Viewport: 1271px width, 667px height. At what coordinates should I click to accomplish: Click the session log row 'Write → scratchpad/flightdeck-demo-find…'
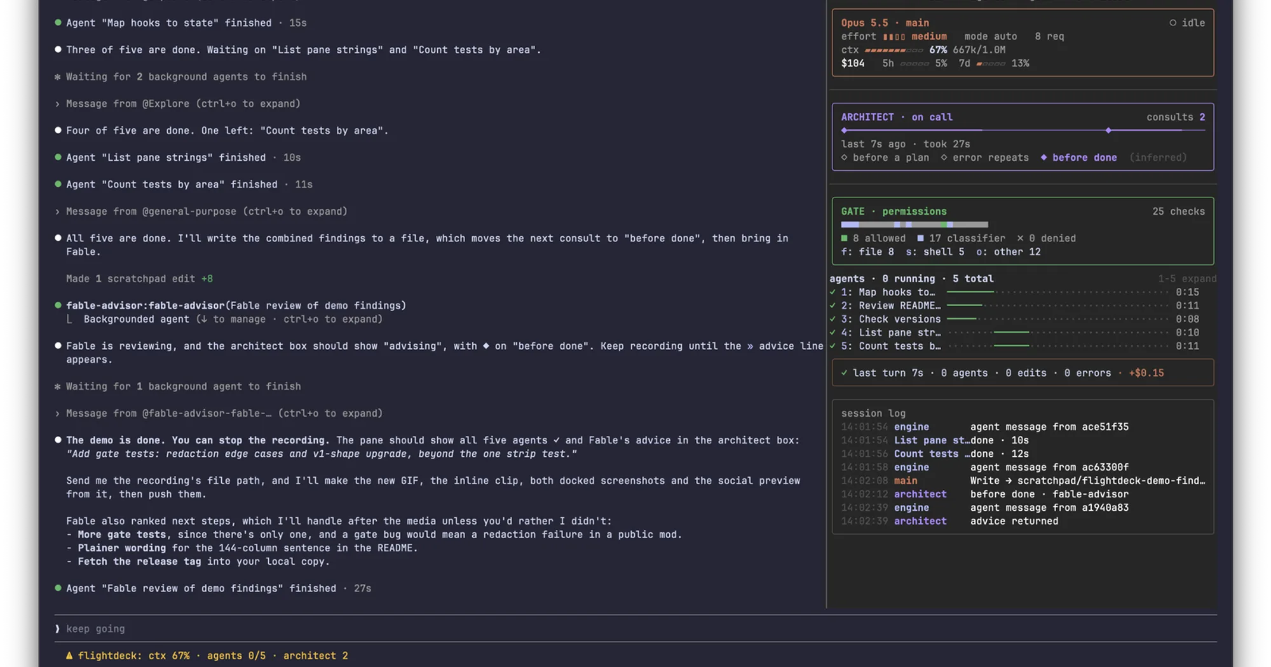(x=1023, y=481)
